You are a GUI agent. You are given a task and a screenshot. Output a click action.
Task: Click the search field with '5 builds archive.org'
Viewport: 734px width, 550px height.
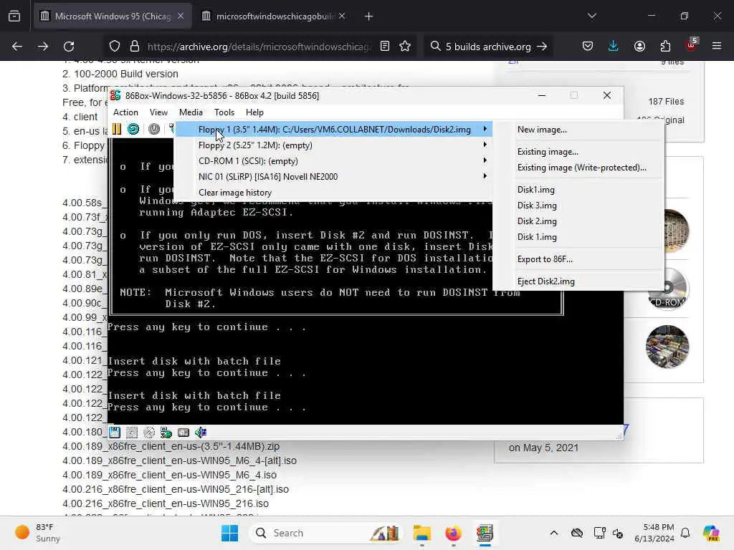pos(488,47)
